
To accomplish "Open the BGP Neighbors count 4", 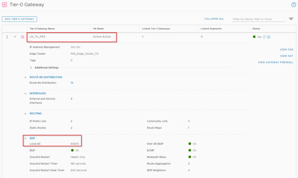I will pyautogui.click(x=189, y=170).
